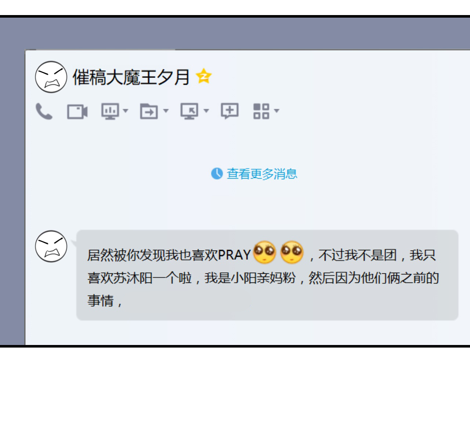Click the clock icon beside 查看更多消息
Image resolution: width=470 pixels, height=435 pixels.
tap(217, 173)
